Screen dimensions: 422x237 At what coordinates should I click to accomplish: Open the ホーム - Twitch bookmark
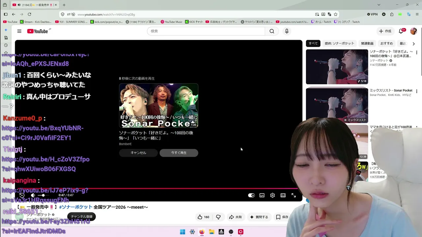coord(321,22)
